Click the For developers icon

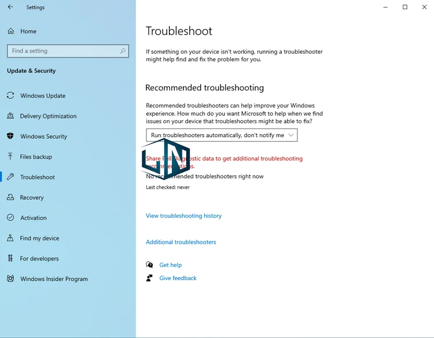coord(10,258)
